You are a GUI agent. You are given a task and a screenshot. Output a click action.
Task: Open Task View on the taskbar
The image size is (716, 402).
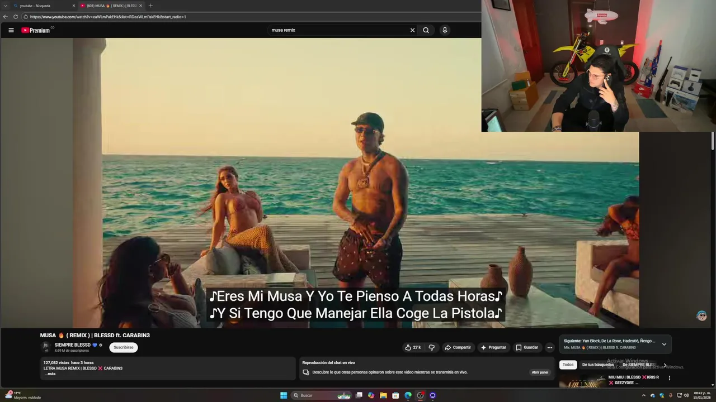click(x=359, y=395)
